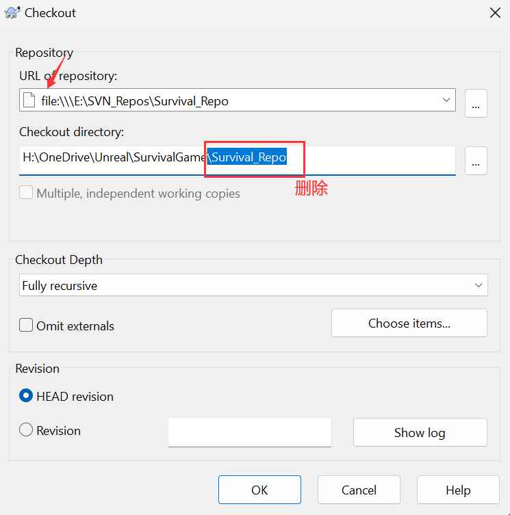Expand the URL of repository dropdown arrow
510x515 pixels.
coord(446,100)
